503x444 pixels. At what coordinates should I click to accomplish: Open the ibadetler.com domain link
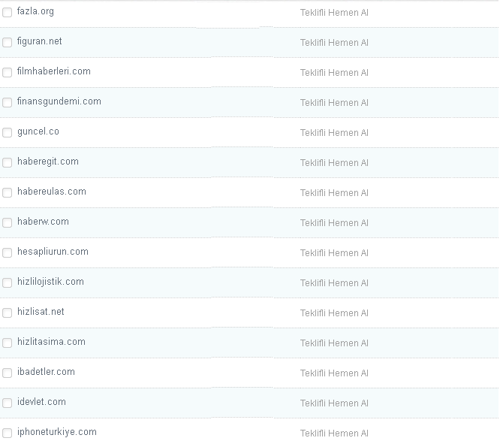tap(46, 372)
